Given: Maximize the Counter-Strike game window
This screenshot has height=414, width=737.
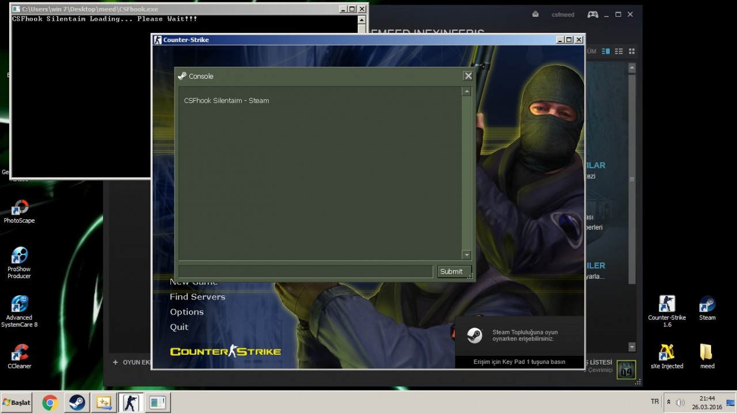Looking at the screenshot, I should 569,40.
